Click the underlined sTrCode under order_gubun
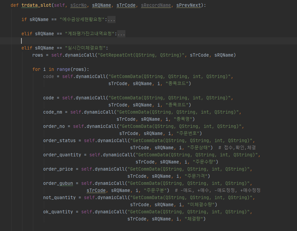Image resolution: width=297 pixels, height=231 pixels. point(96,190)
